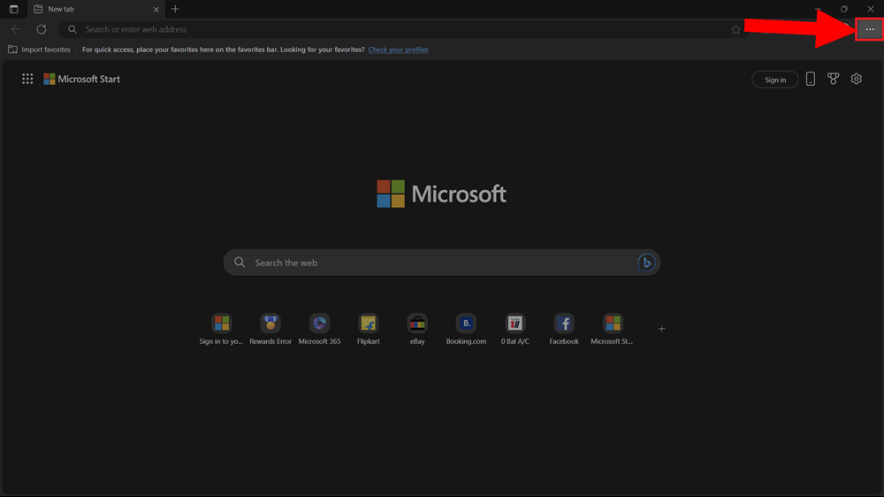Close the New tab tab

[156, 9]
